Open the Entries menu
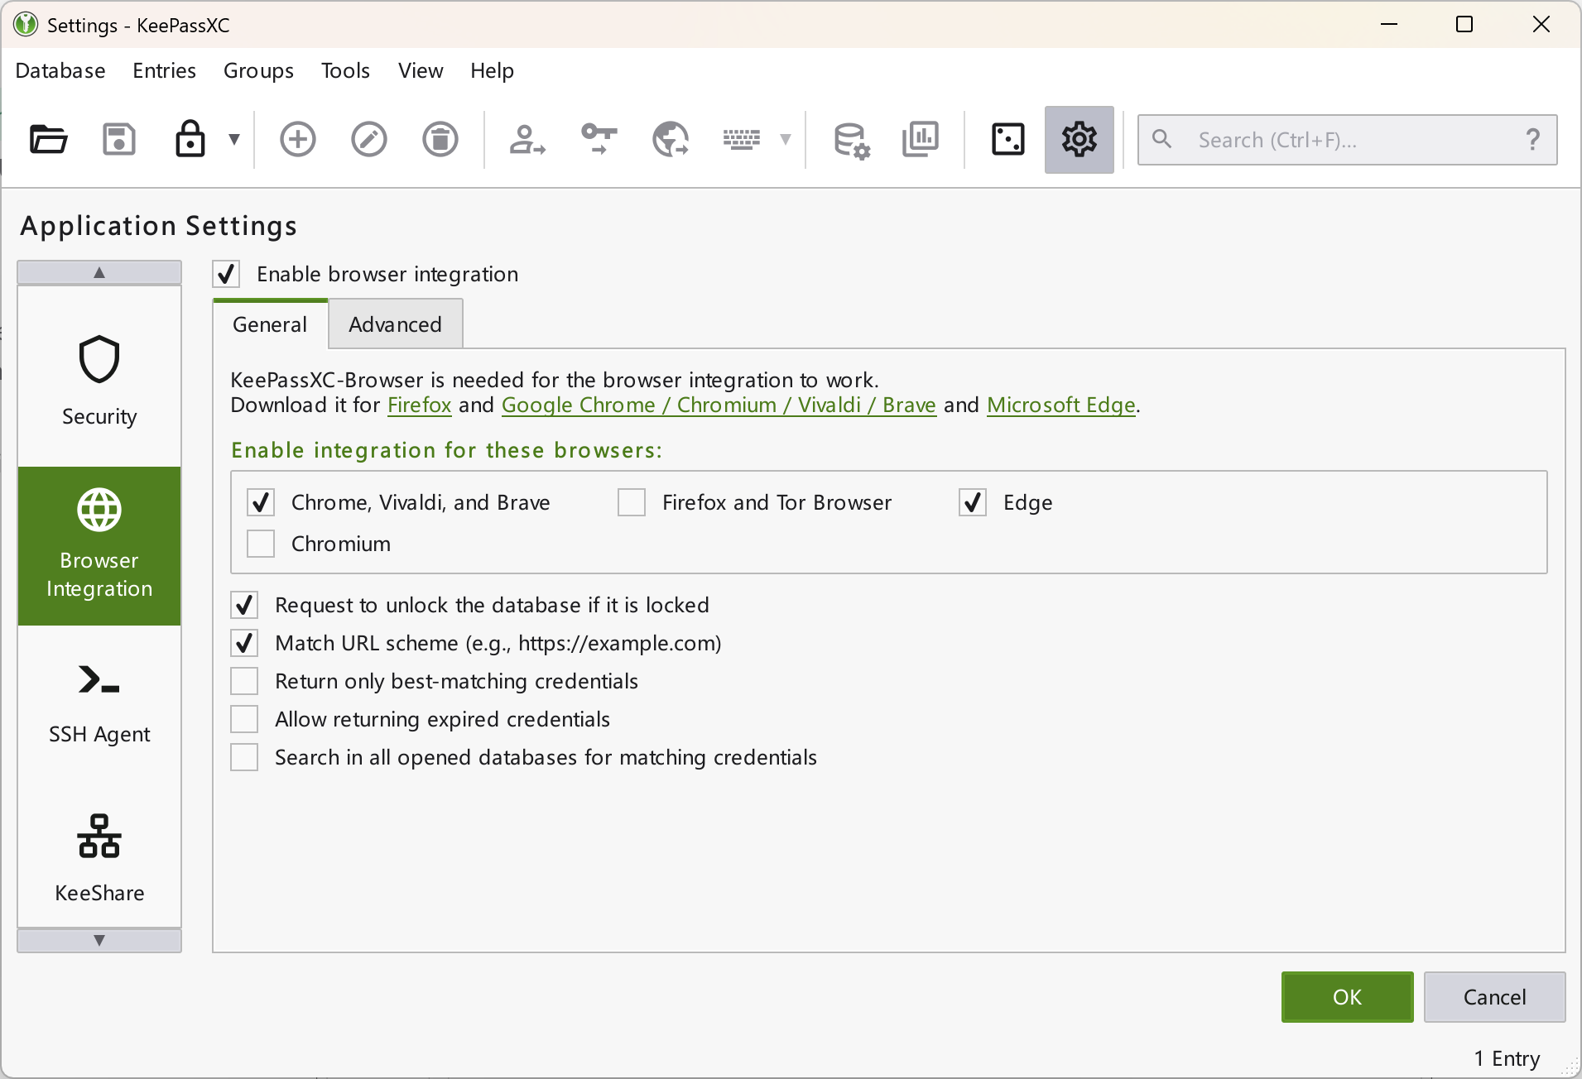This screenshot has height=1079, width=1582. click(164, 70)
